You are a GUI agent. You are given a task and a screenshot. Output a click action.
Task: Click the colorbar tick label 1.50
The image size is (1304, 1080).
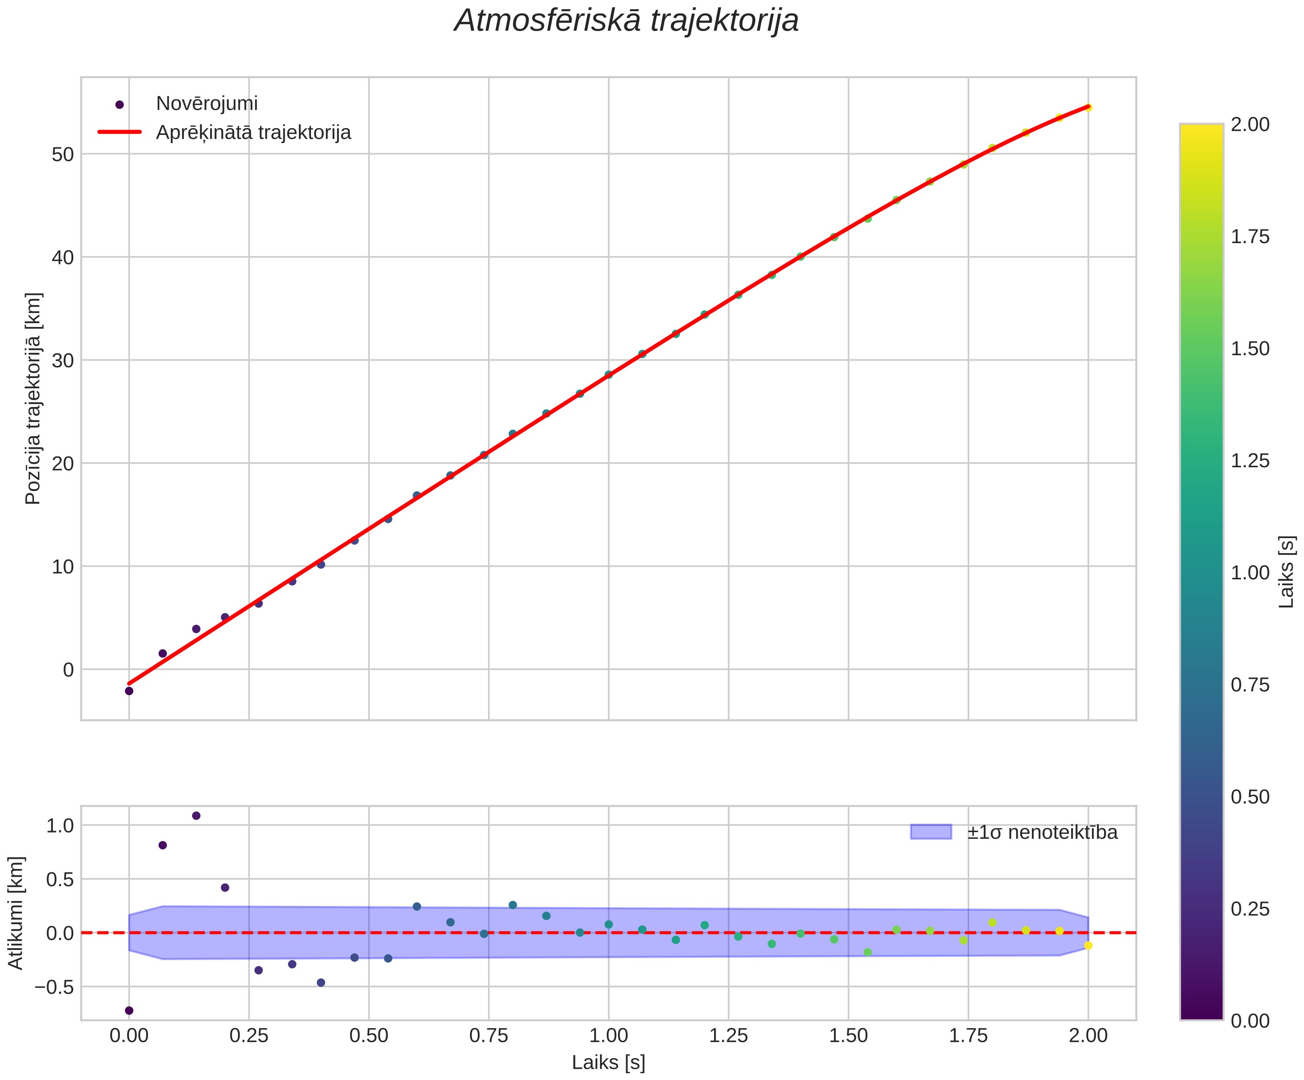tap(1251, 348)
